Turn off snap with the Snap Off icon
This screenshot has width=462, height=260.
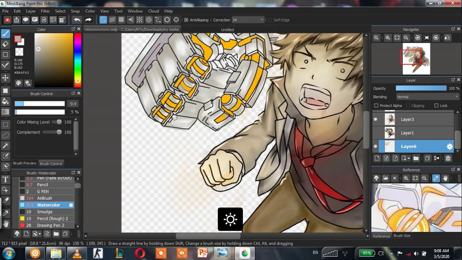point(103,20)
